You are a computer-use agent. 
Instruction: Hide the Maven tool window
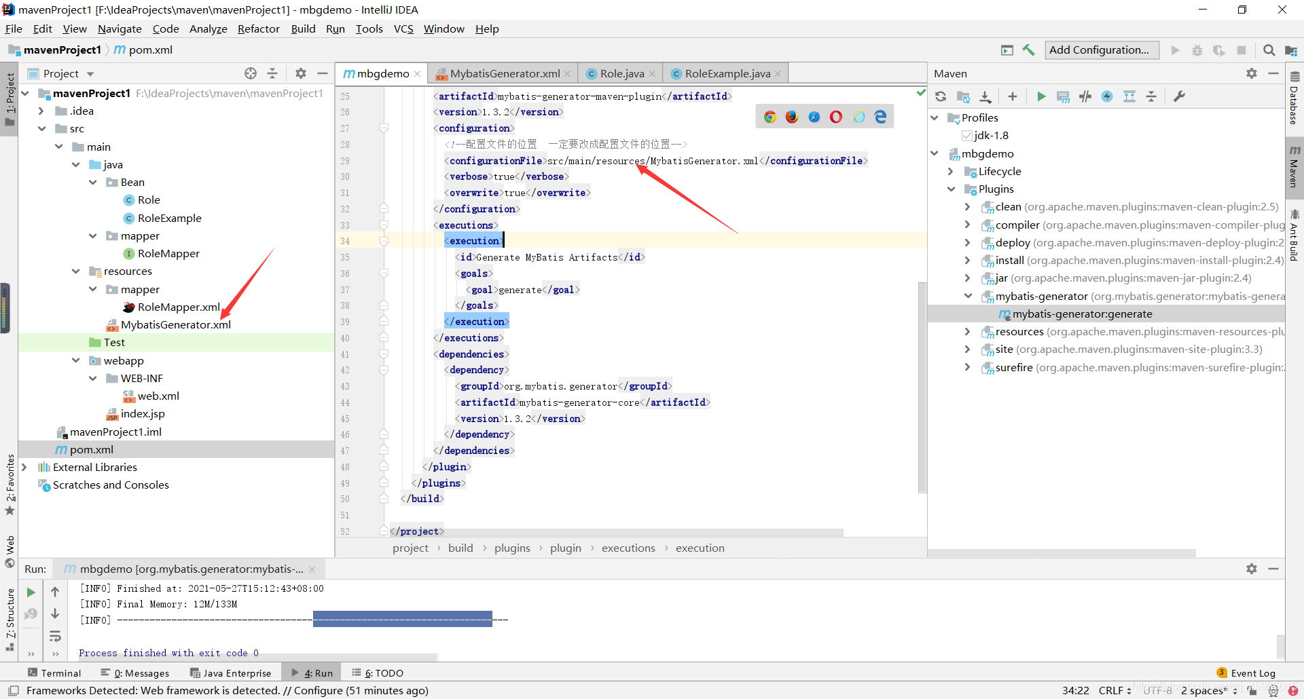[1273, 73]
